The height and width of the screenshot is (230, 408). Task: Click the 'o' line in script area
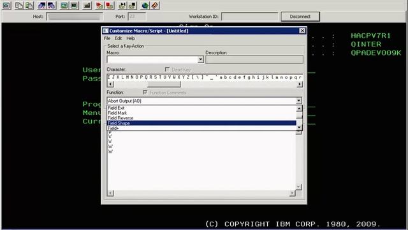coord(110,142)
